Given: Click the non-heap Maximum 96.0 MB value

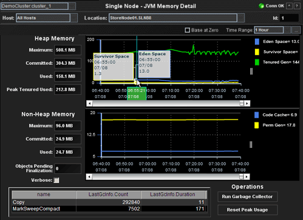Looking at the screenshot, I should coord(67,126).
